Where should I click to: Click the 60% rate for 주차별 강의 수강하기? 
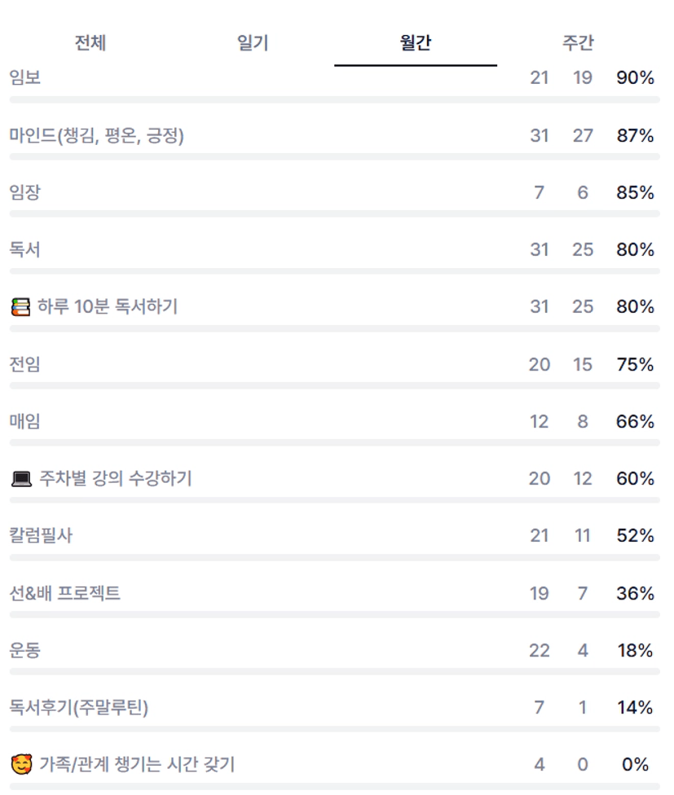coord(635,479)
